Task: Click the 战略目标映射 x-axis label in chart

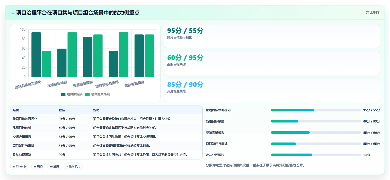Action: (57, 84)
